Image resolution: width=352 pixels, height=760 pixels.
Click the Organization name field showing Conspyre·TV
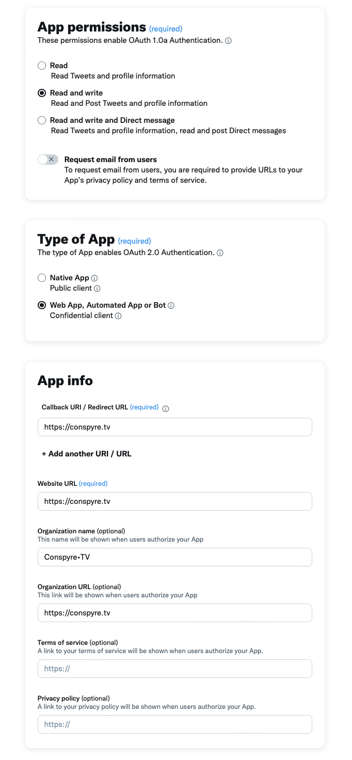click(174, 557)
